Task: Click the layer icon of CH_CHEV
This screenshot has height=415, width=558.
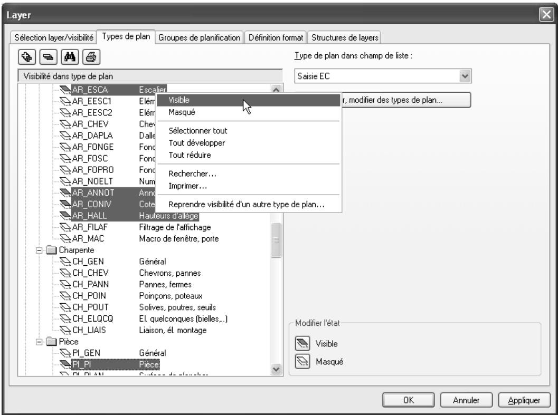Action: pos(65,273)
